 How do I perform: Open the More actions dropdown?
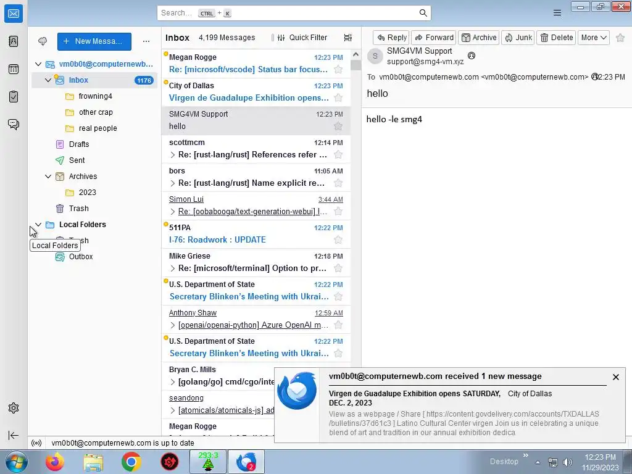click(x=593, y=38)
